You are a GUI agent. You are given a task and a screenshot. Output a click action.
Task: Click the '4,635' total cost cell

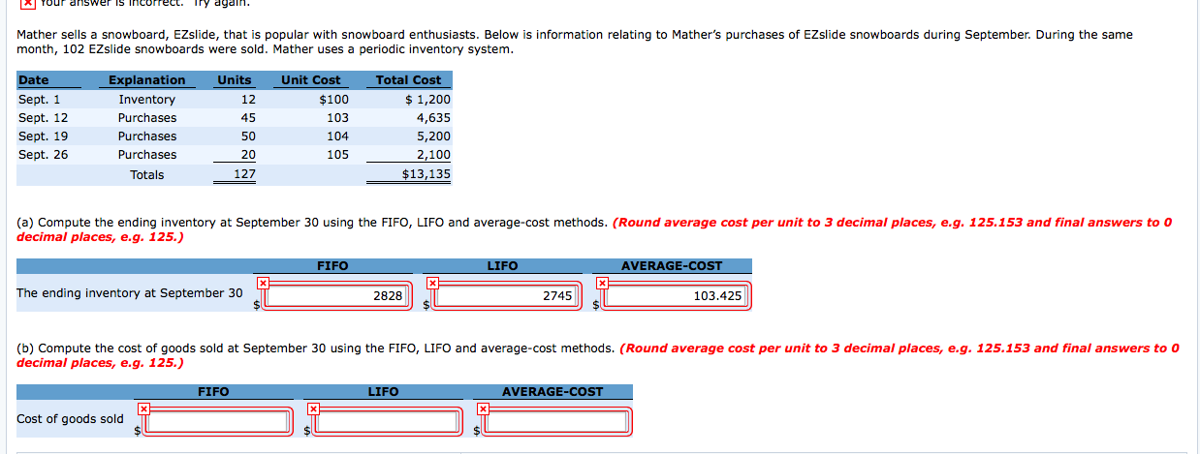(x=433, y=118)
